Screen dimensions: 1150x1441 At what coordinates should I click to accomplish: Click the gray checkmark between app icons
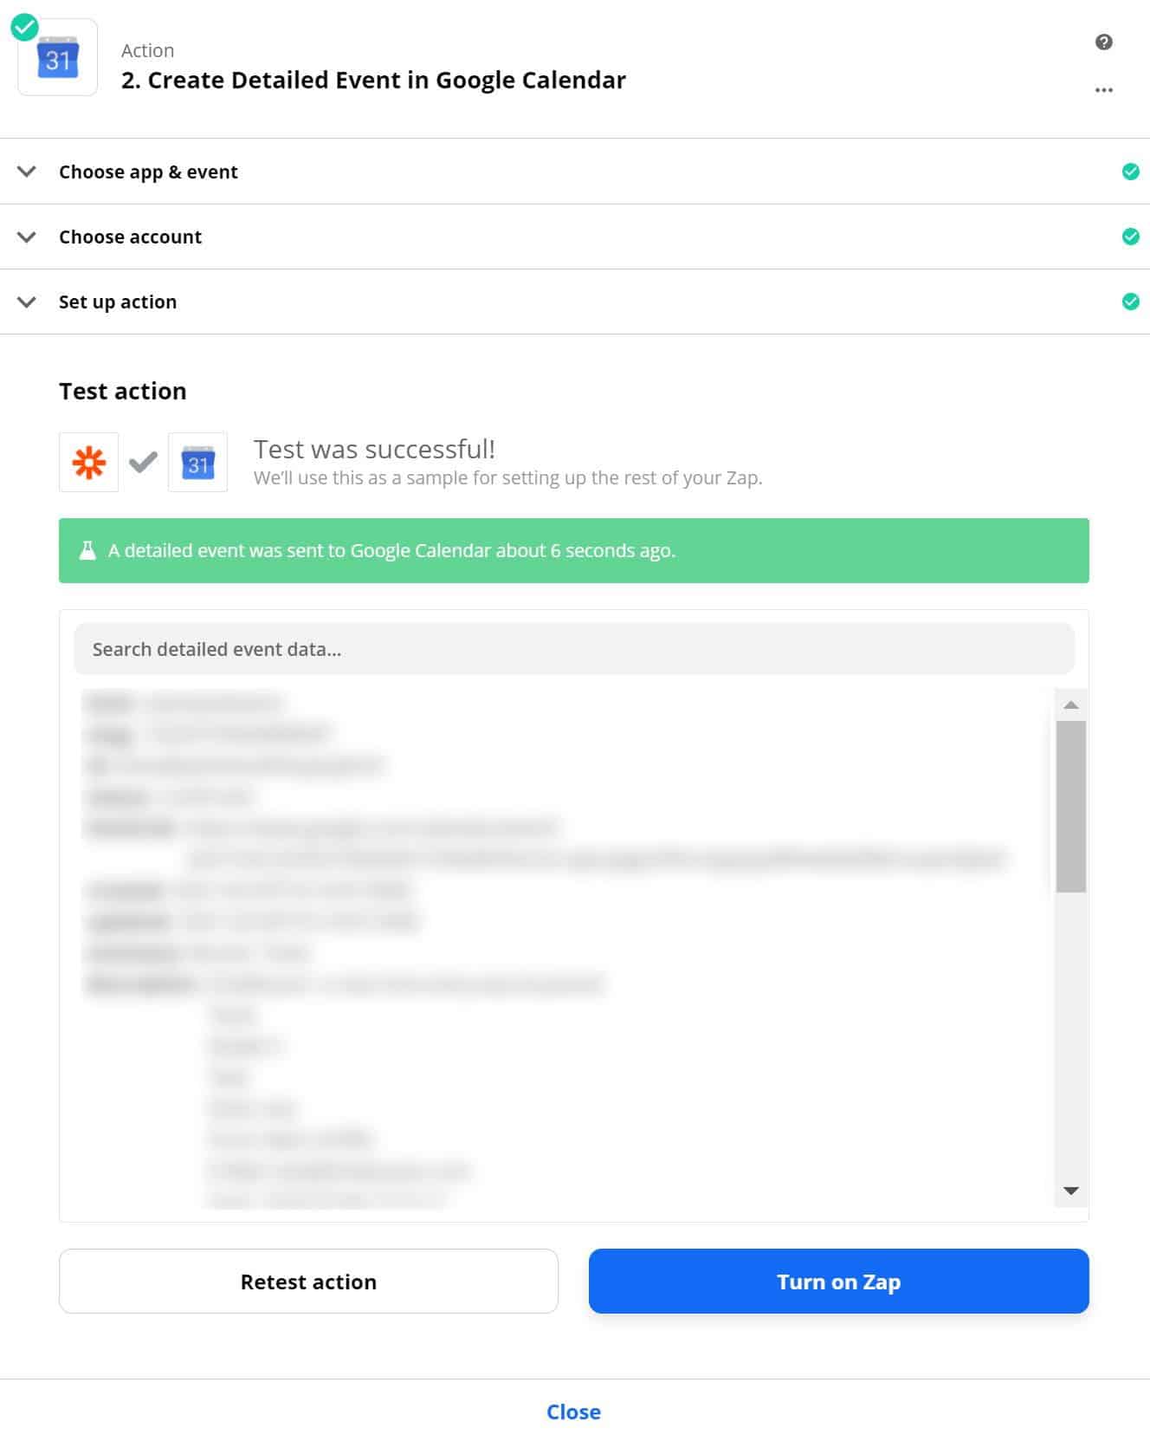(x=143, y=463)
